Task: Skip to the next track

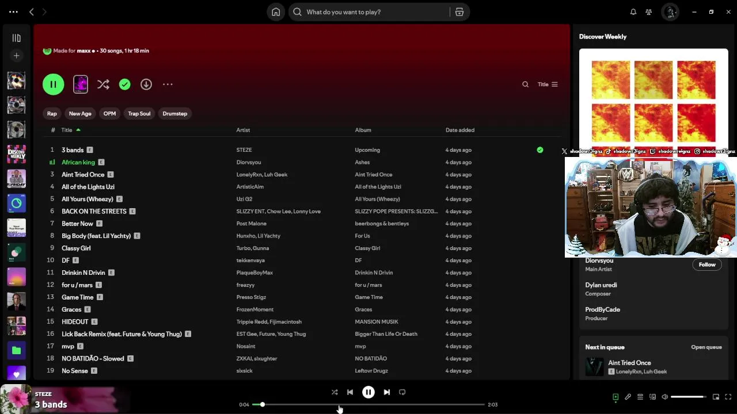Action: pyautogui.click(x=387, y=392)
